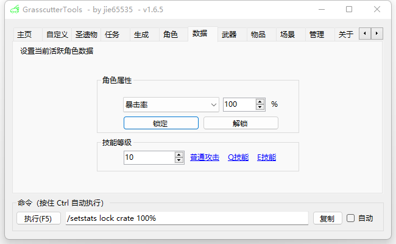Click the Q技能 link
This screenshot has width=396, height=244.
coord(238,157)
